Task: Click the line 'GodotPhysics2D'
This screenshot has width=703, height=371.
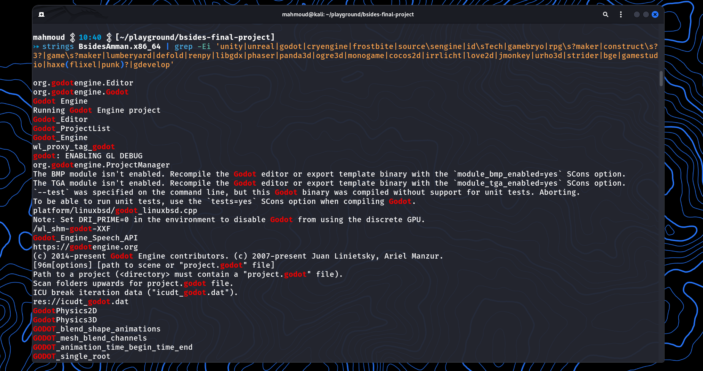Action: 65,311
